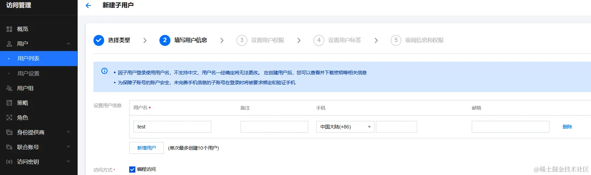This screenshot has height=175, width=591.
Task: Click the completed checkmark step 选择类型
Action: (x=99, y=40)
